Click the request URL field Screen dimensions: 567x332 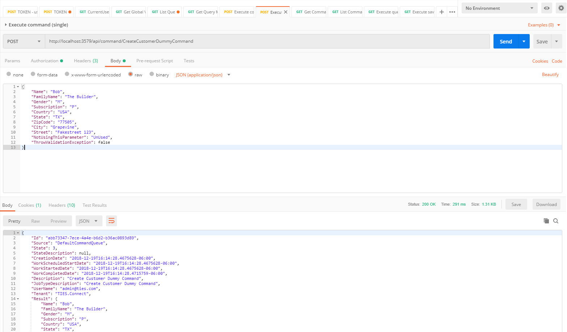coord(267,41)
